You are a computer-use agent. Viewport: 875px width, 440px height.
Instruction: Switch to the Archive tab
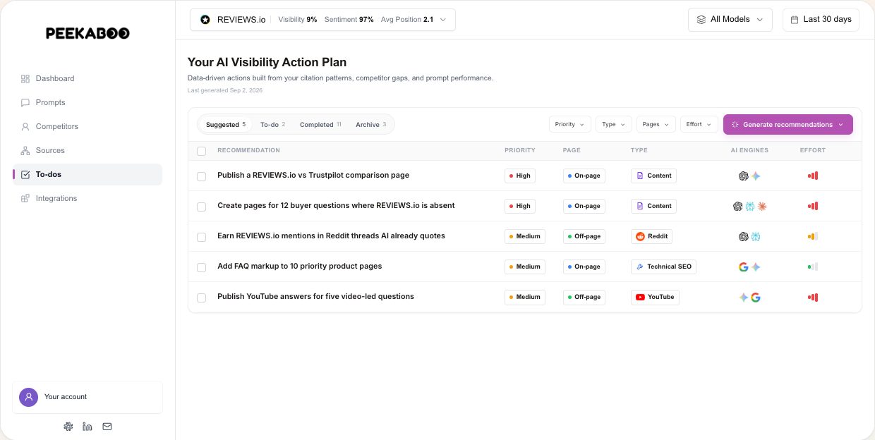coord(371,124)
